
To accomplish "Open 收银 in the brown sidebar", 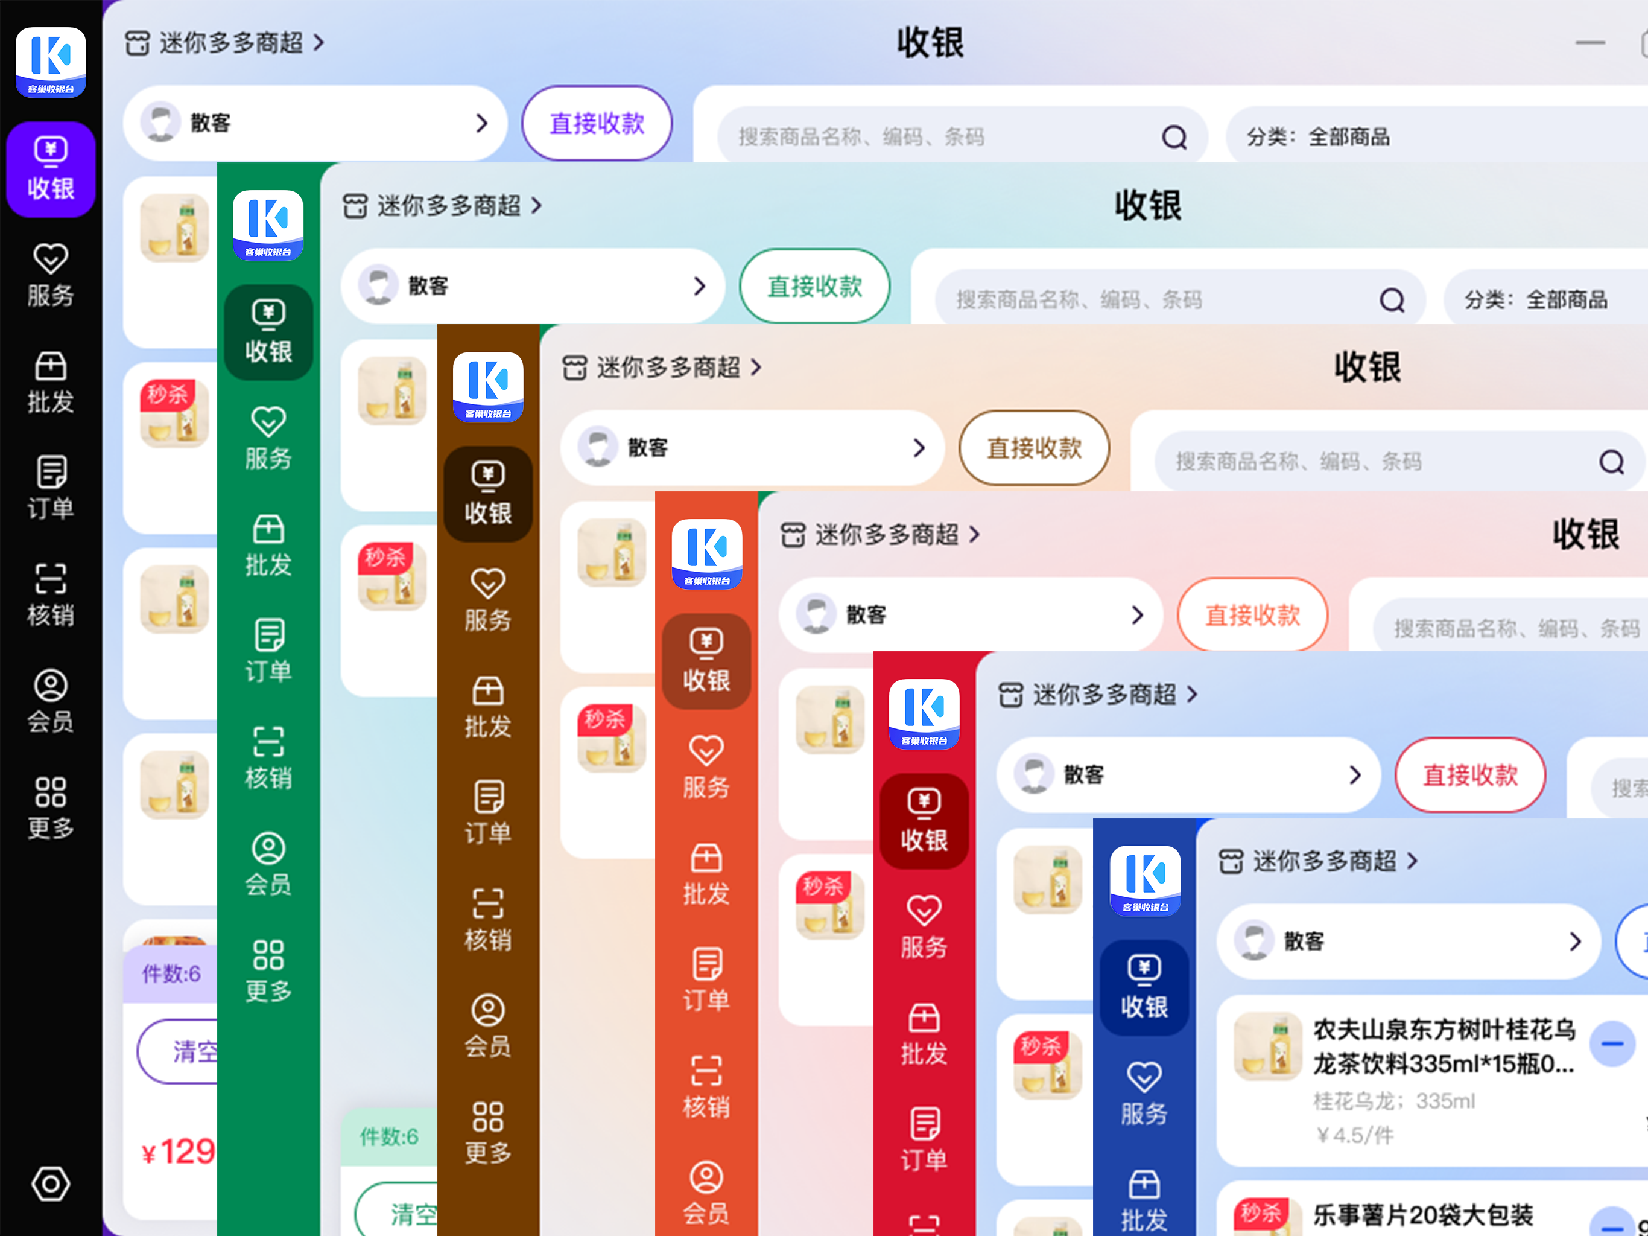I will [488, 494].
